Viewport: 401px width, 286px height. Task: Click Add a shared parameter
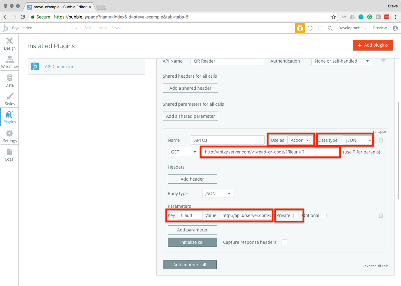(190, 116)
